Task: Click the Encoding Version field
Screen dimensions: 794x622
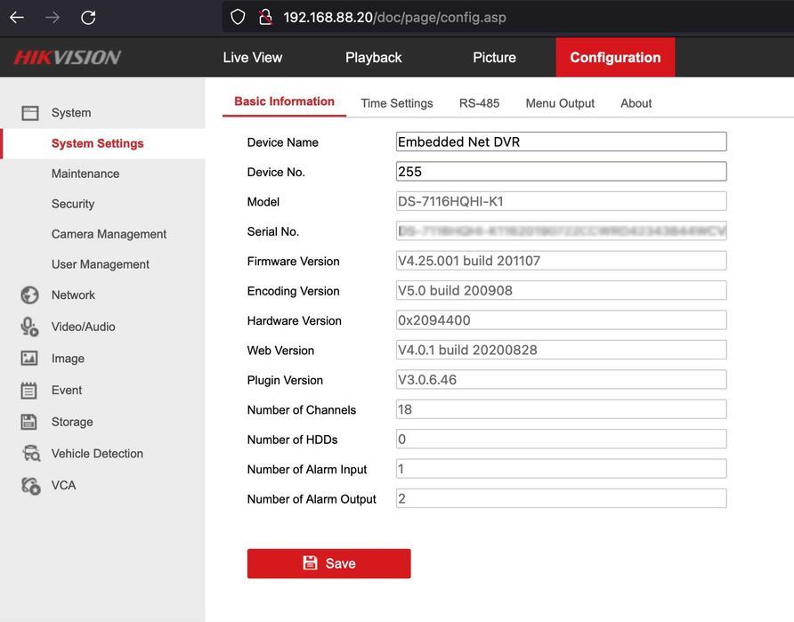Action: click(561, 290)
